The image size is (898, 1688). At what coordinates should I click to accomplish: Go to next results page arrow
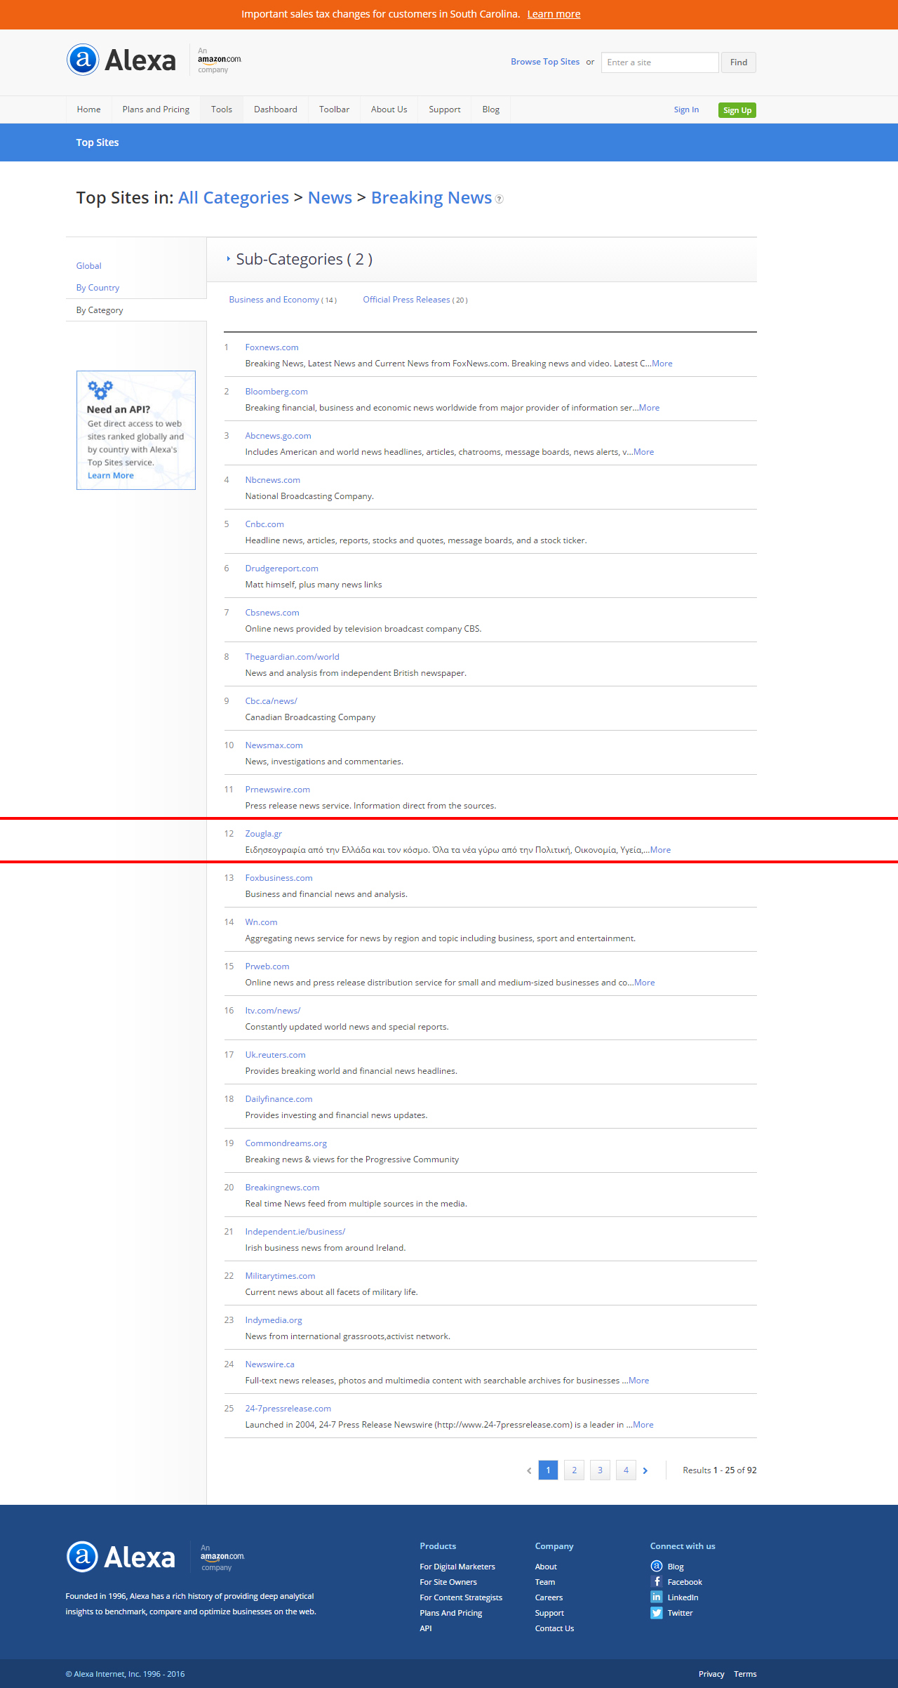tap(645, 1470)
